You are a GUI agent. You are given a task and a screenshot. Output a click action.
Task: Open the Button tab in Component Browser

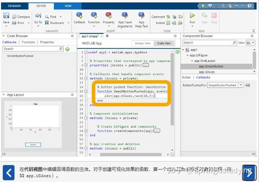[186, 77]
